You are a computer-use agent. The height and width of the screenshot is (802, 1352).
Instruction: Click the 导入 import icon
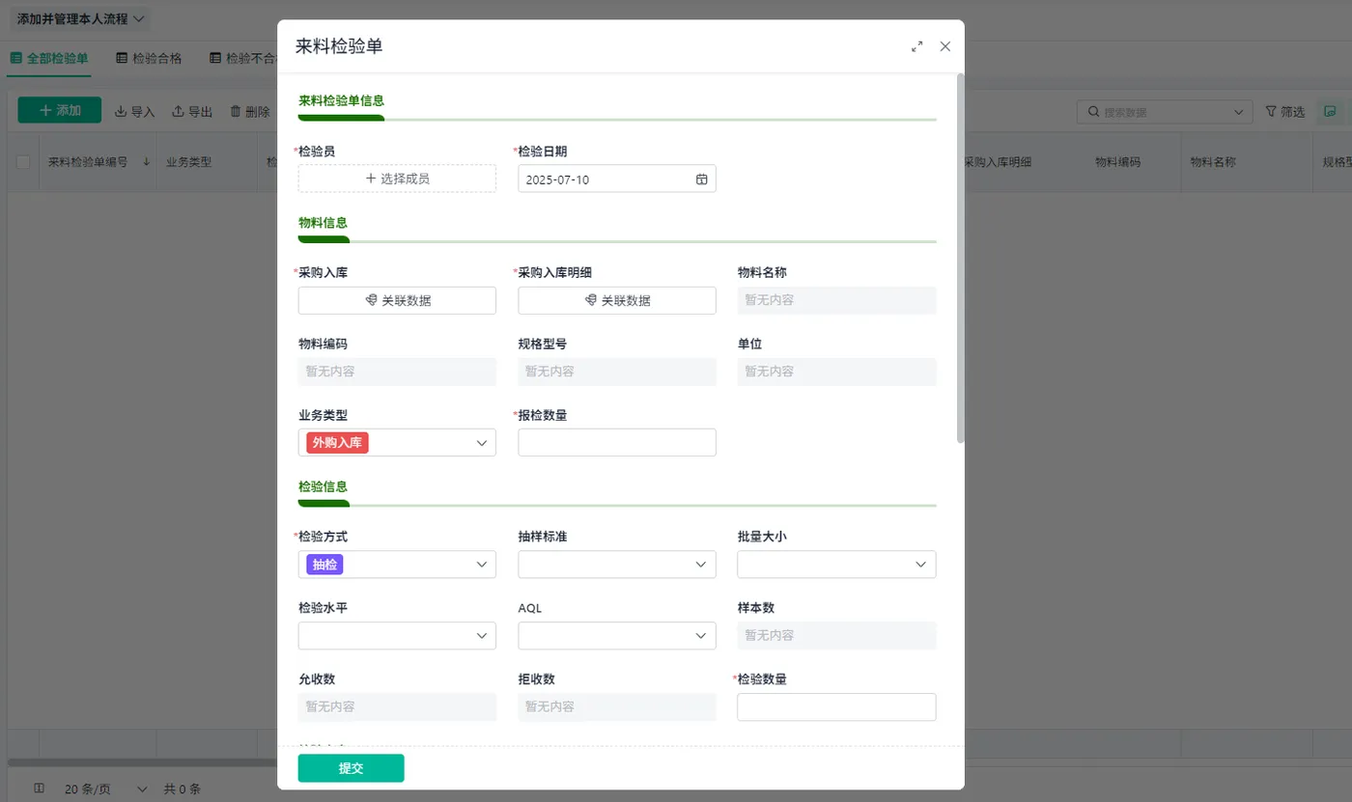[121, 112]
